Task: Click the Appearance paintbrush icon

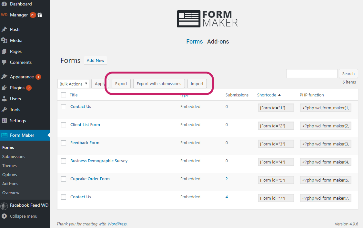Action: [4, 77]
